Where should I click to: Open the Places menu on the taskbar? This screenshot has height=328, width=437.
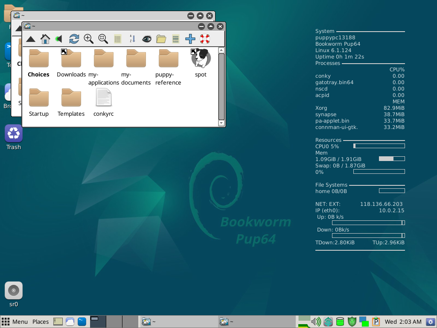(x=41, y=322)
